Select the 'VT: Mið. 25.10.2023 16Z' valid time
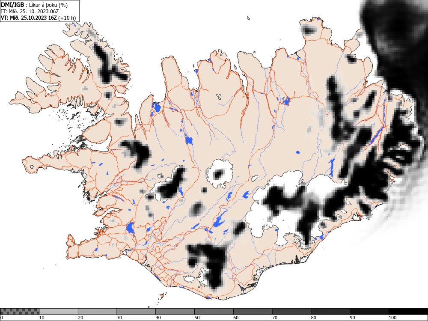The height and width of the screenshot is (321, 428). 29,18
